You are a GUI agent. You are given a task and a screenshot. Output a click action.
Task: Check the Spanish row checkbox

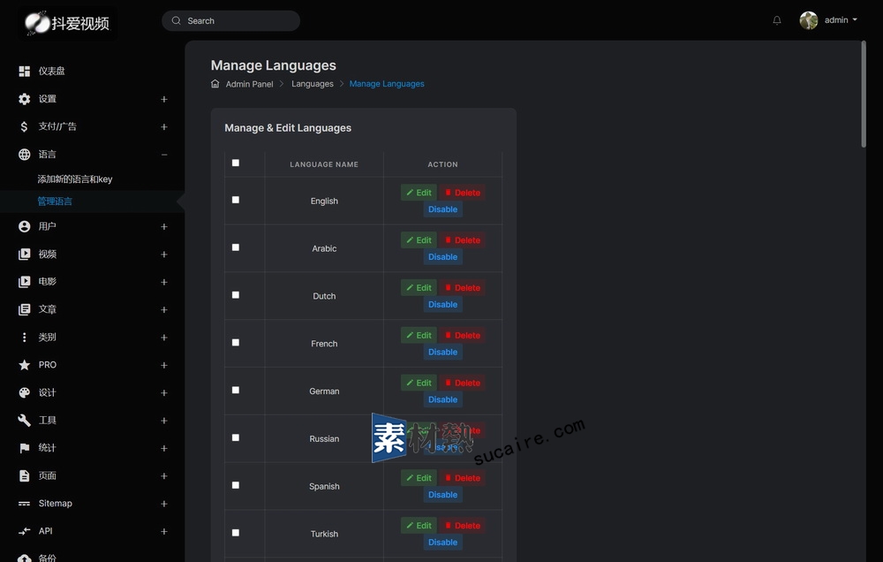click(236, 485)
